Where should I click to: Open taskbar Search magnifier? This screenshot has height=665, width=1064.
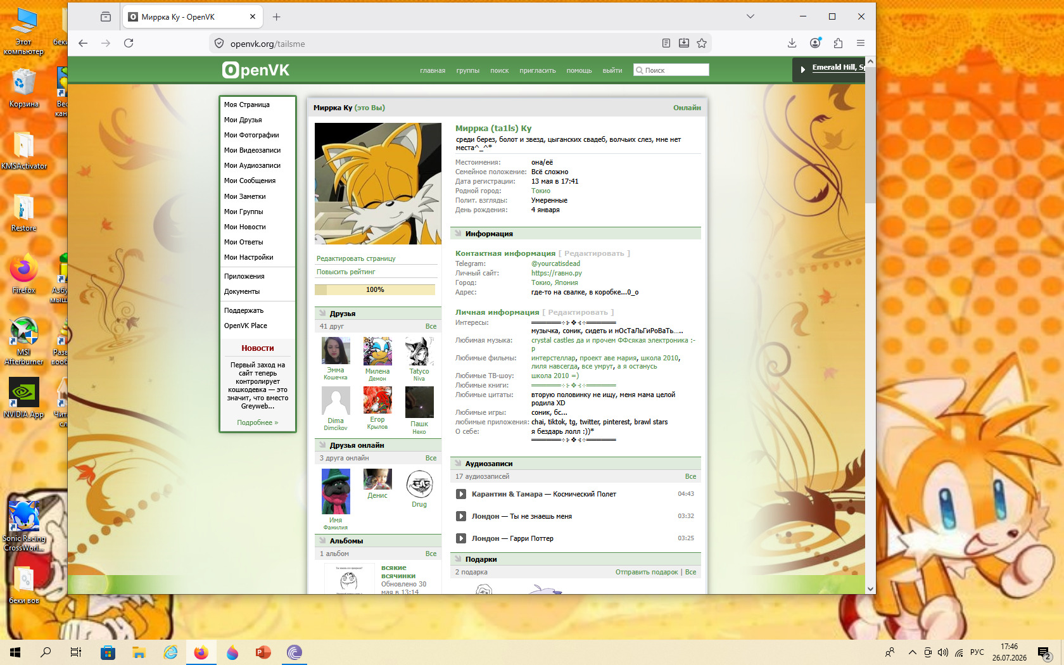click(46, 652)
